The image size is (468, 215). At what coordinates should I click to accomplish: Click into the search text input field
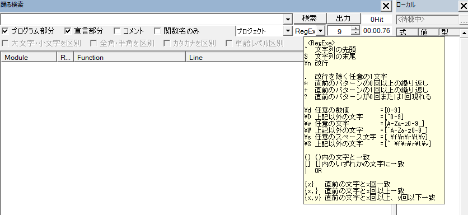click(142, 20)
